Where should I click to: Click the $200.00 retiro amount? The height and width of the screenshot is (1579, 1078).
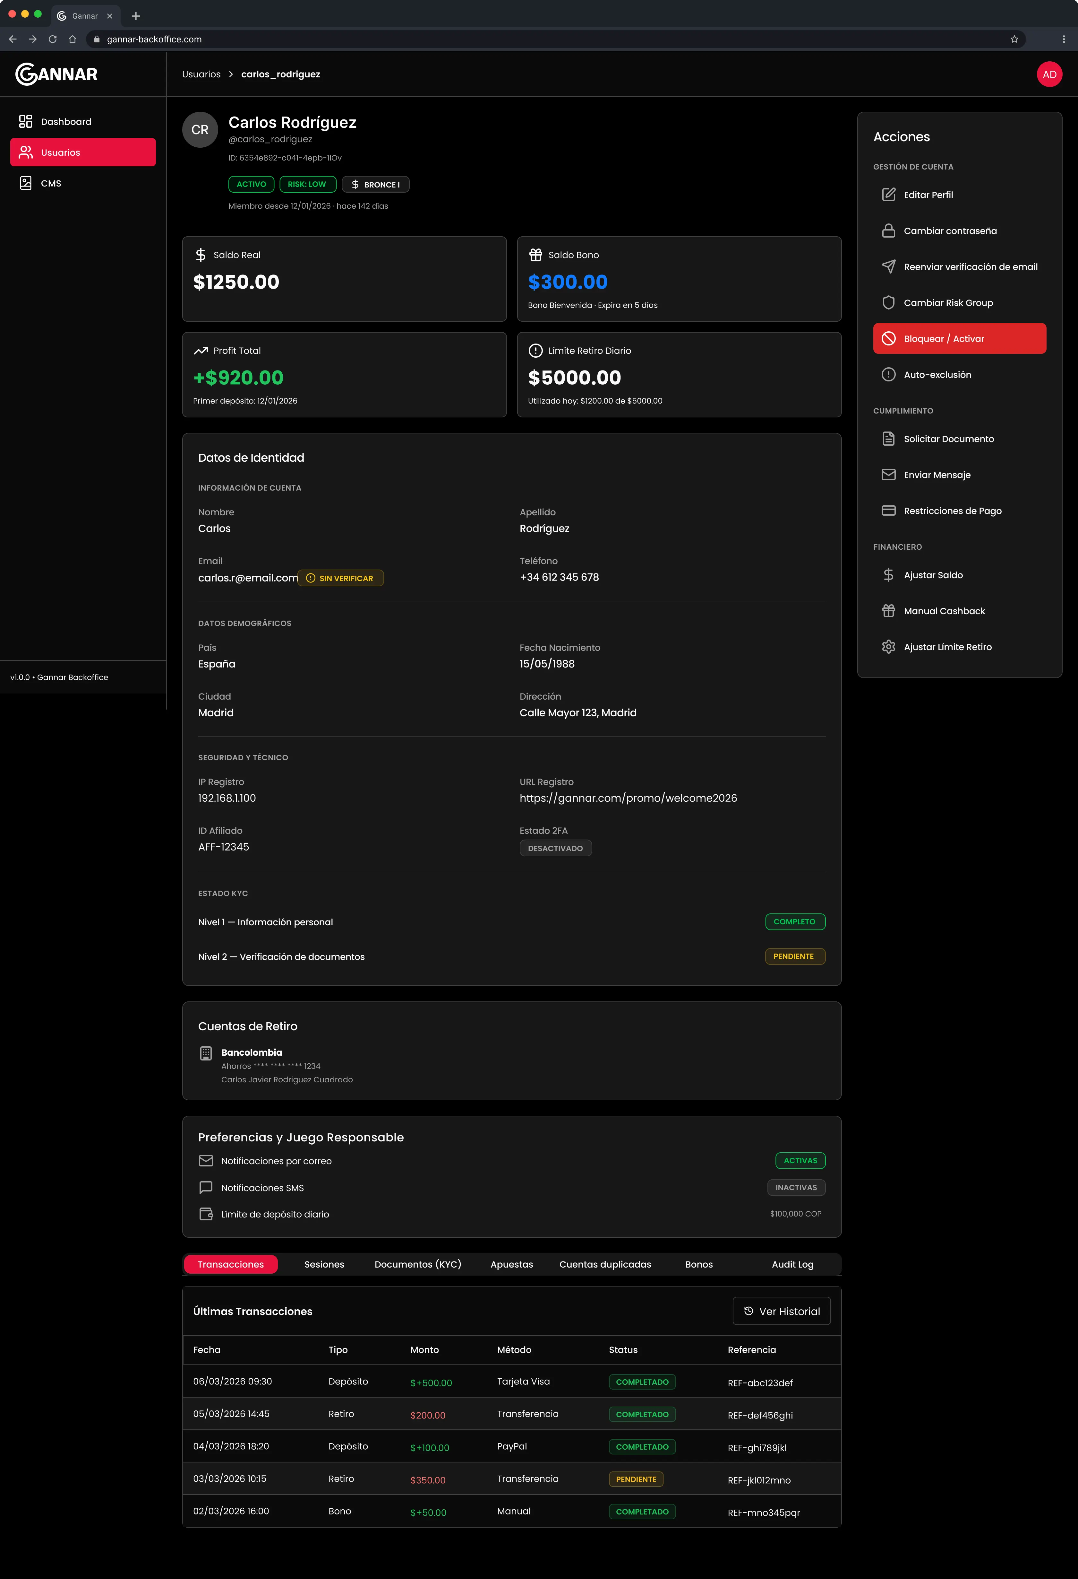pos(428,1415)
